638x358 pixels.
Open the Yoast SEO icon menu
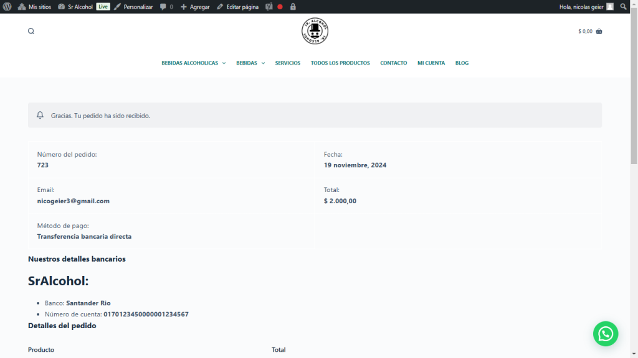pyautogui.click(x=269, y=6)
